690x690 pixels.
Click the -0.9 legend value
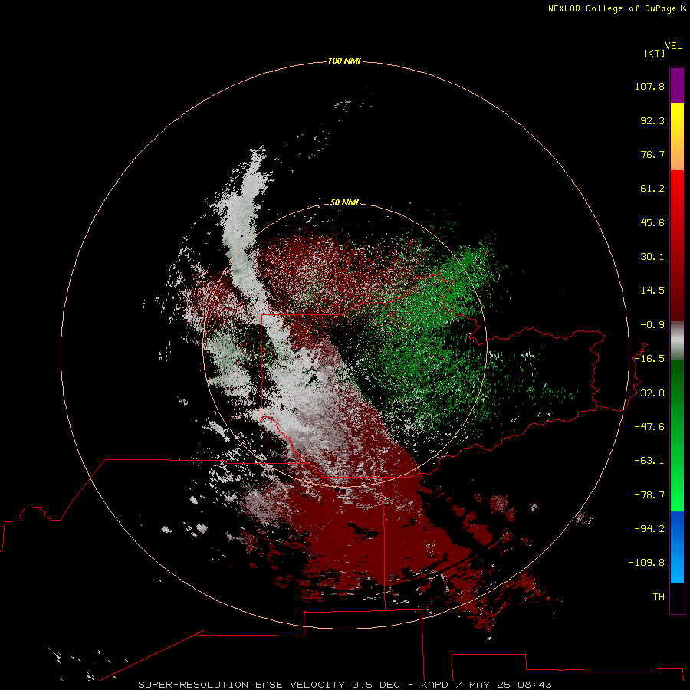[x=652, y=325]
